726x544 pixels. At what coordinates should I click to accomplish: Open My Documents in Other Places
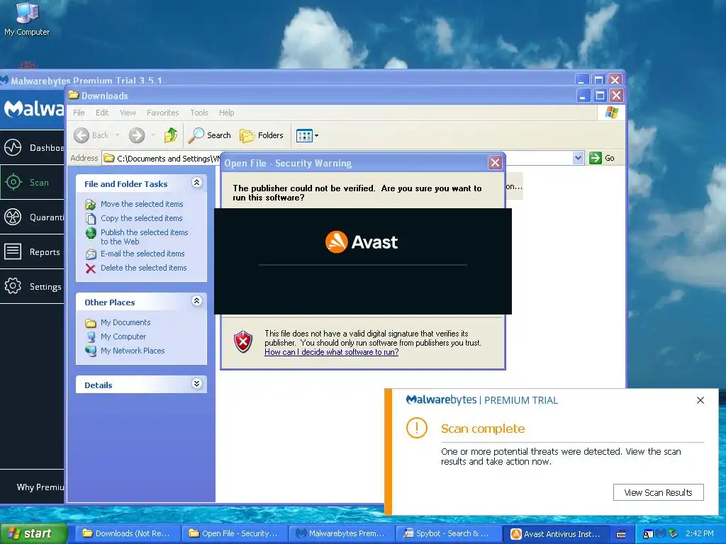[x=125, y=322]
